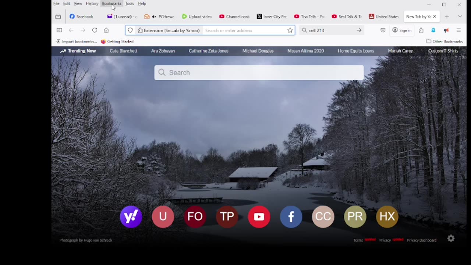This screenshot has width=471, height=265.
Task: Switch to the Inner City Press tab
Action: point(272,17)
